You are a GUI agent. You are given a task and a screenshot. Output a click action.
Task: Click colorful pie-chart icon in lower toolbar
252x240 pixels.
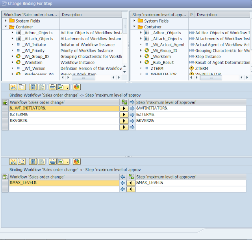pyautogui.click(x=77, y=162)
